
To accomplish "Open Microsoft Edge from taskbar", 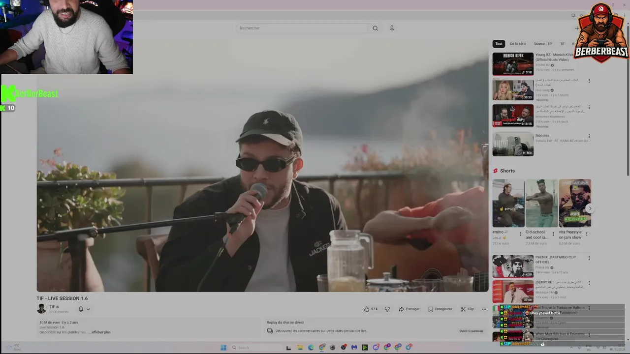I will click(311, 347).
